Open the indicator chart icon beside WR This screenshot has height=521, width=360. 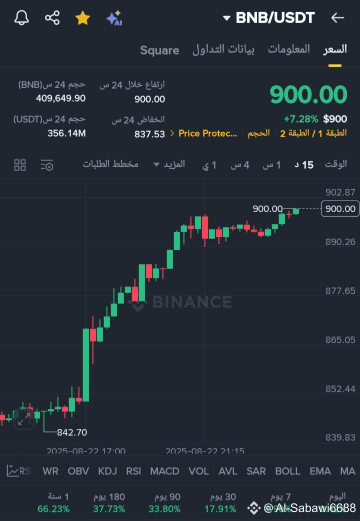13,471
